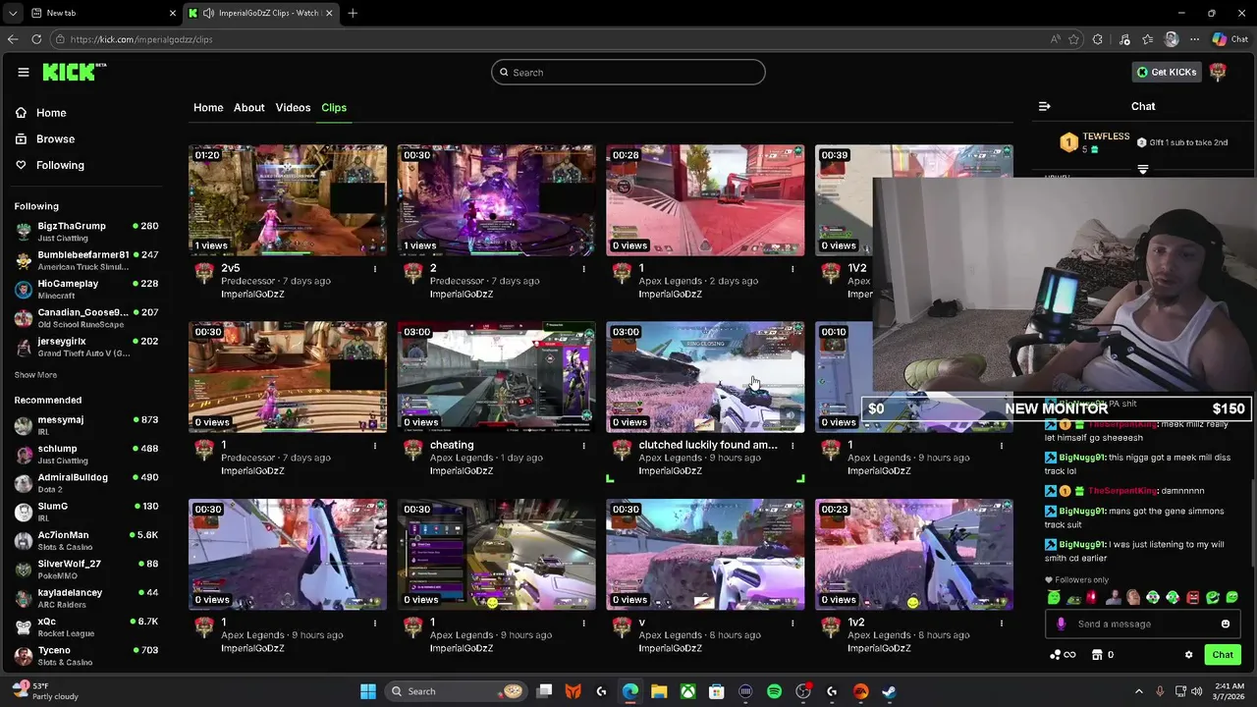This screenshot has height=707, width=1257.
Task: Open options for the 1v2 clip
Action: tap(1002, 623)
